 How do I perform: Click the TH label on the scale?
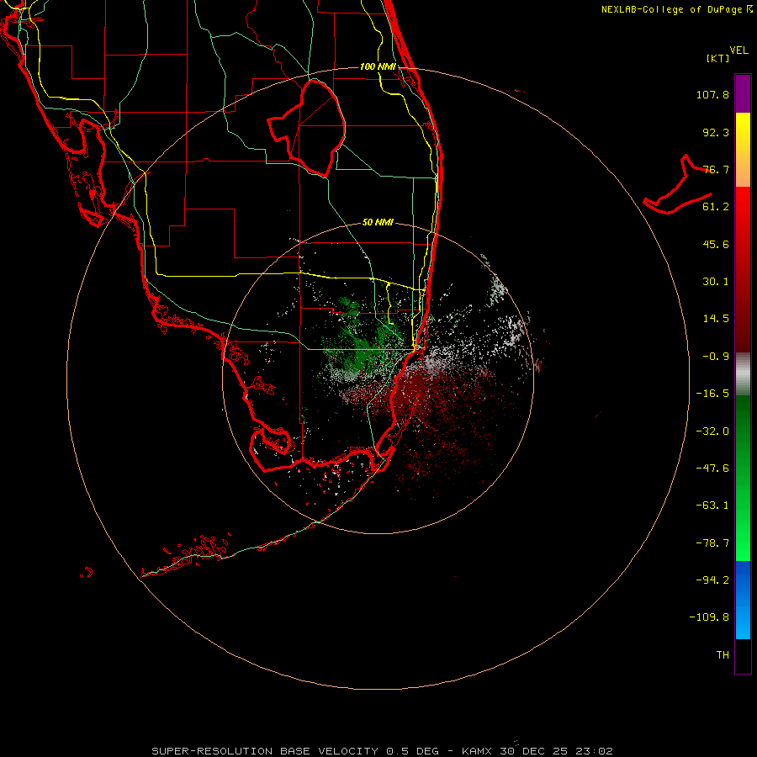[x=723, y=655]
